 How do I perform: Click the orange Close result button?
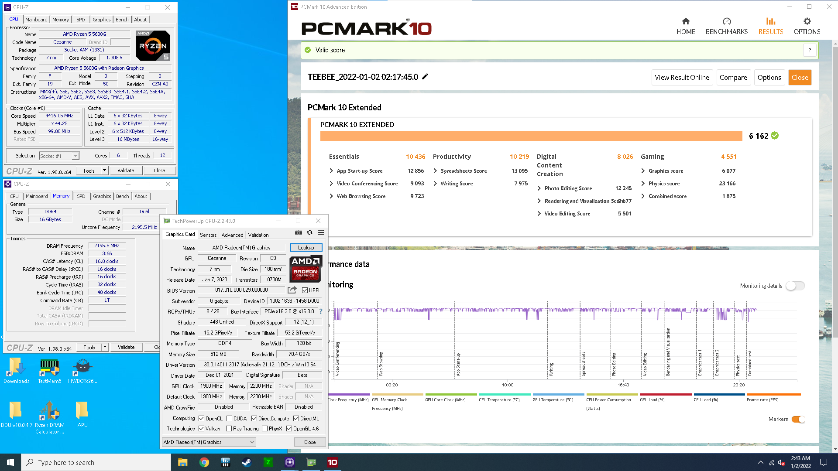click(x=800, y=78)
